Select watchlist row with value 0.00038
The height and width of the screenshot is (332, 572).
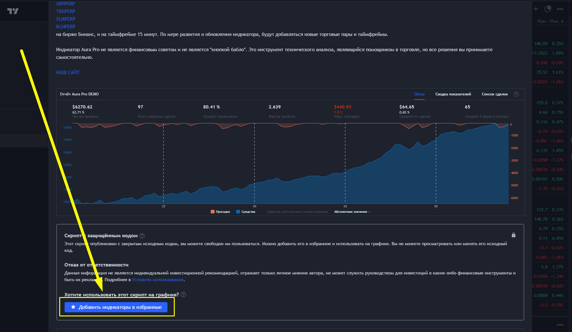tap(550, 286)
